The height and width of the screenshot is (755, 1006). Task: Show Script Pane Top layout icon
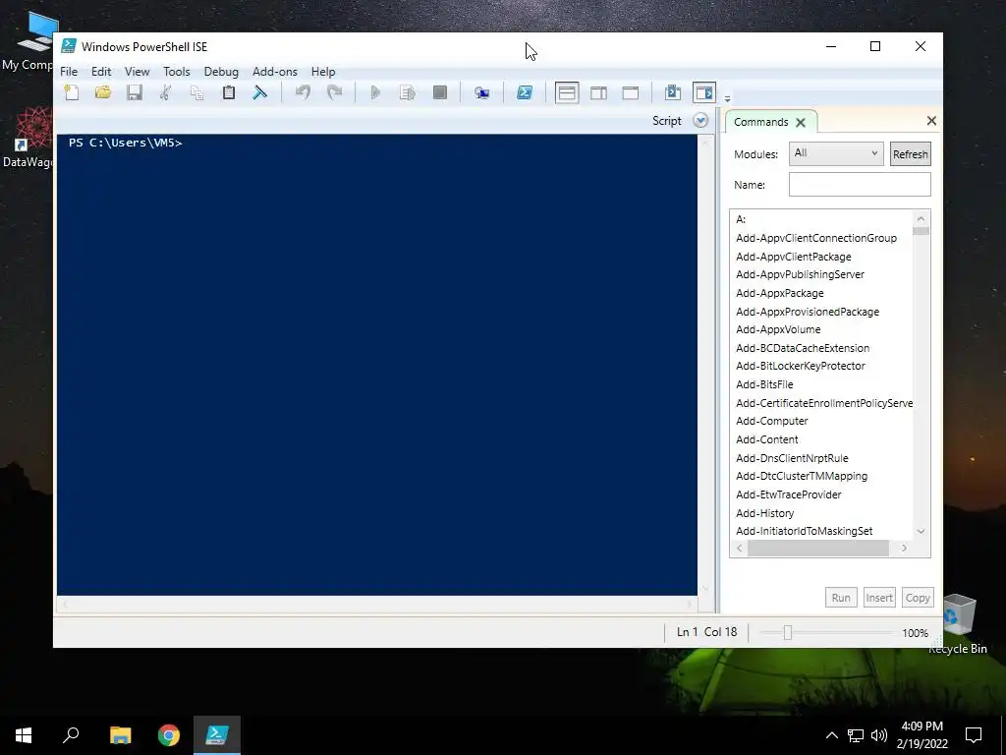point(567,92)
